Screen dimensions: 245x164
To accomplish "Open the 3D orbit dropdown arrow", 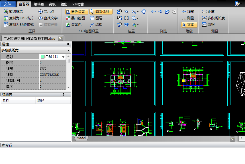I will pos(138,25).
